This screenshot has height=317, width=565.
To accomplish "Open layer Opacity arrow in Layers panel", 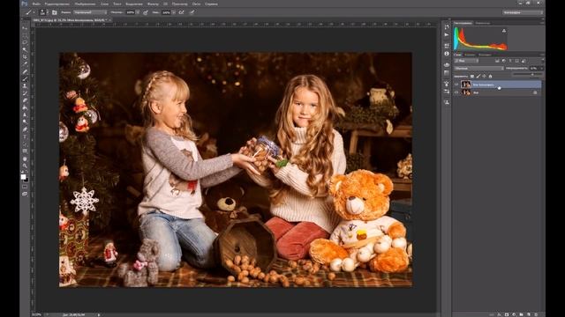I will coord(541,69).
